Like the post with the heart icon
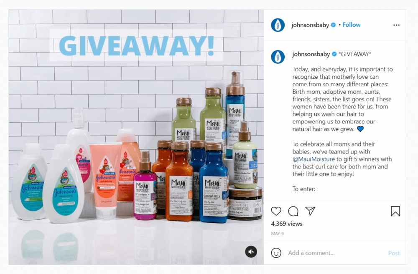 [276, 211]
